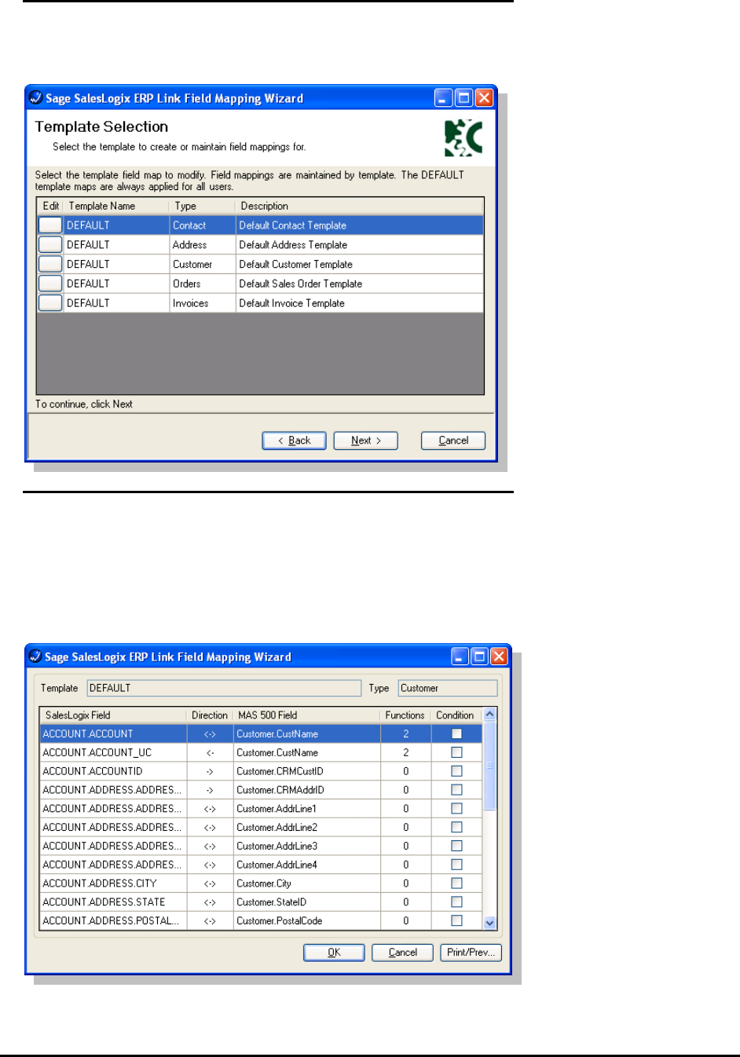Click the MAS 500 Field column header
This screenshot has height=1057, width=740.
[306, 715]
